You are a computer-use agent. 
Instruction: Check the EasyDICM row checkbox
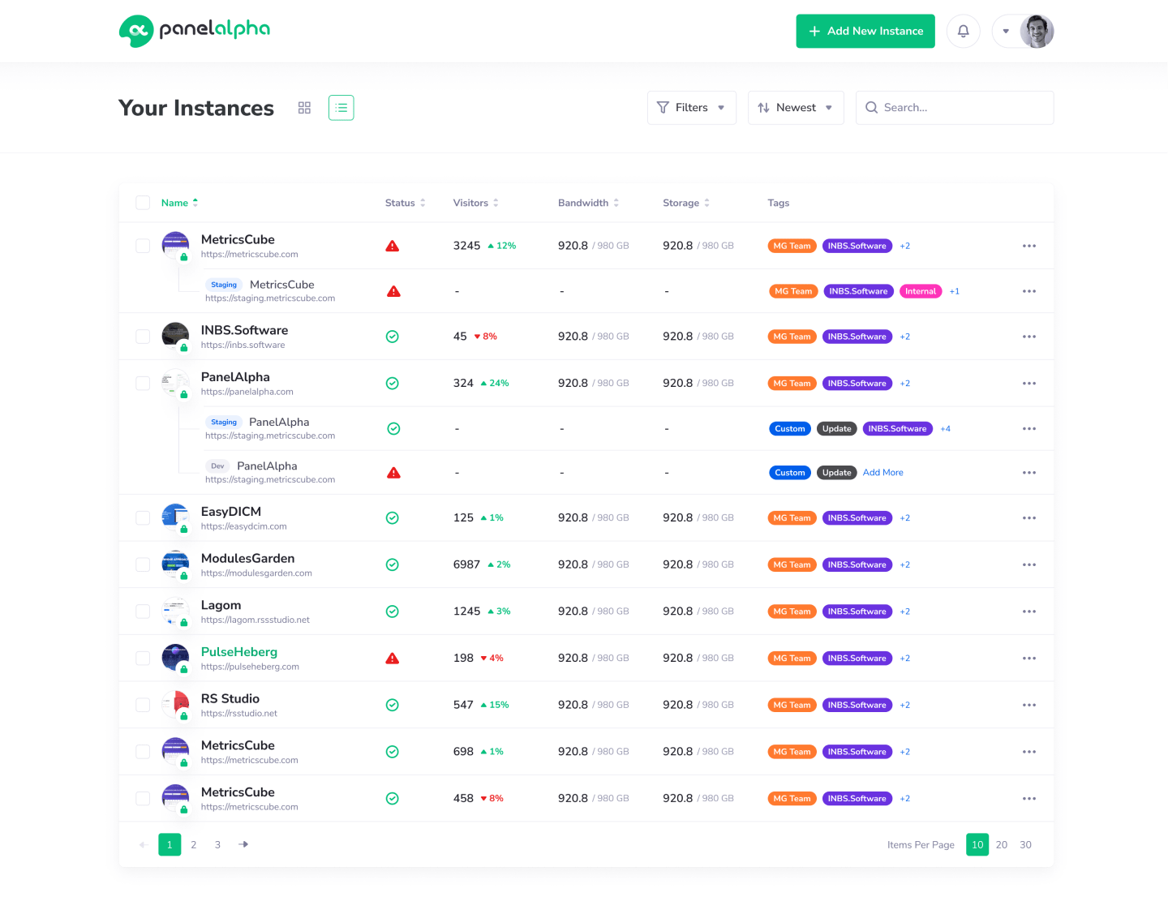point(143,518)
